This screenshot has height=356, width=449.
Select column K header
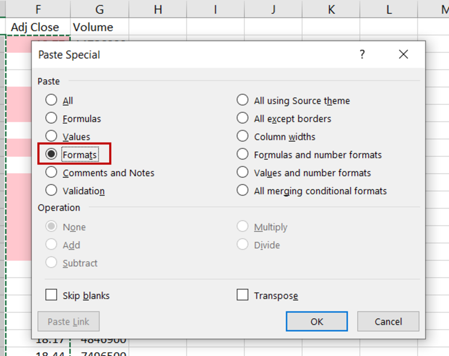(x=331, y=9)
